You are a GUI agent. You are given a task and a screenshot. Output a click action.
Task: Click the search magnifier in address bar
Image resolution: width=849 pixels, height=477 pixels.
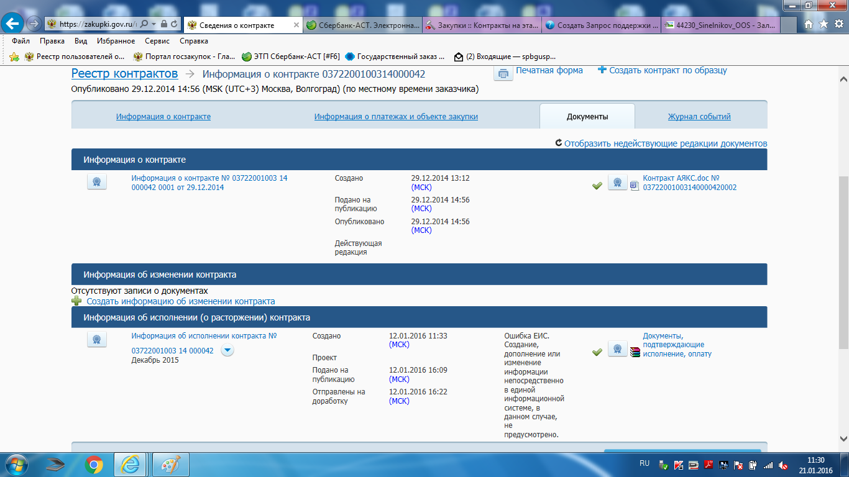tap(144, 24)
